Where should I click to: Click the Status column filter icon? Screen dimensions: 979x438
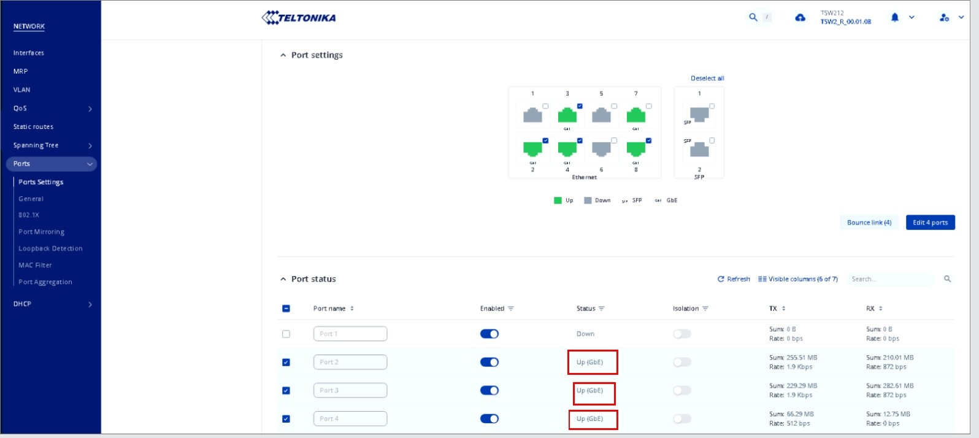point(601,309)
